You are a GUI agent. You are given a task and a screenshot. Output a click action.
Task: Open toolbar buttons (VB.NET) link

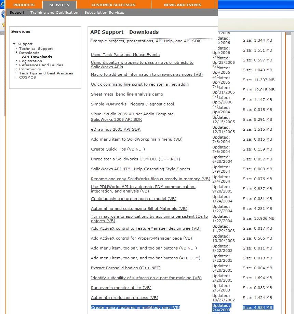pos(144,248)
